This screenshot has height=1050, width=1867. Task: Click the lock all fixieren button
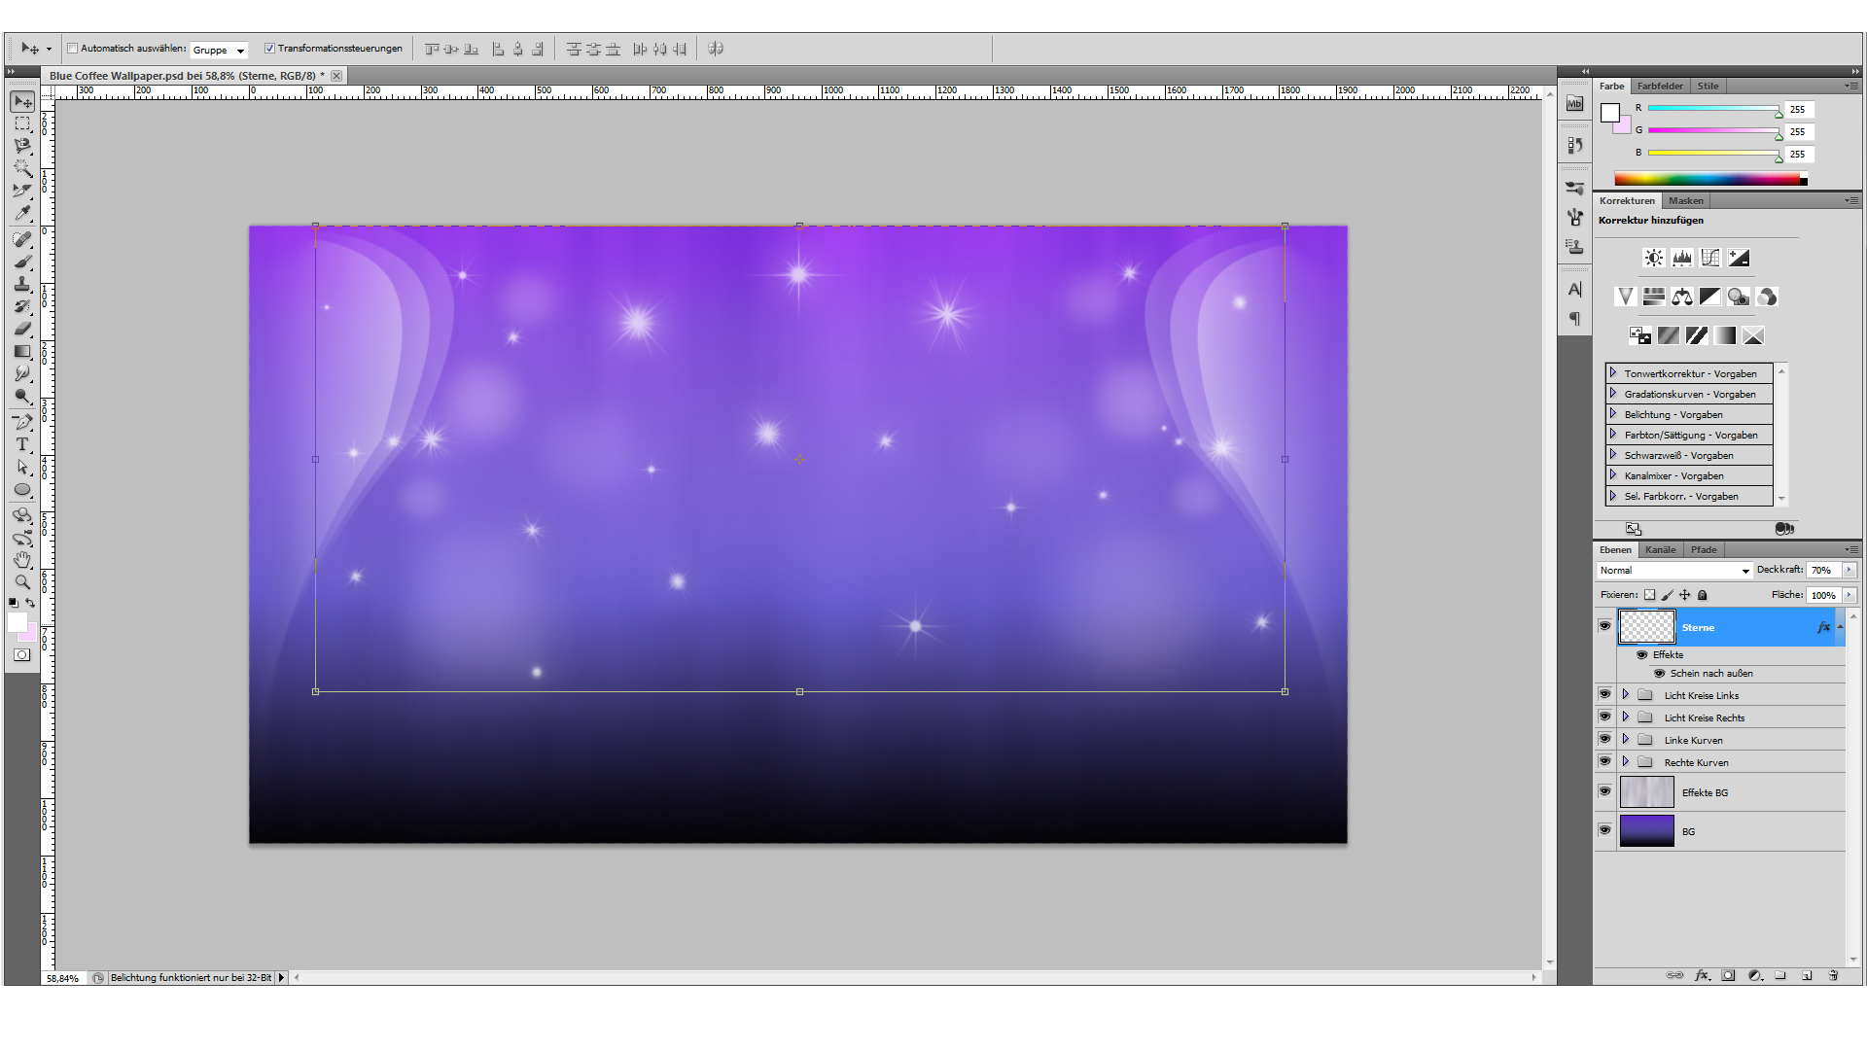[x=1702, y=595]
